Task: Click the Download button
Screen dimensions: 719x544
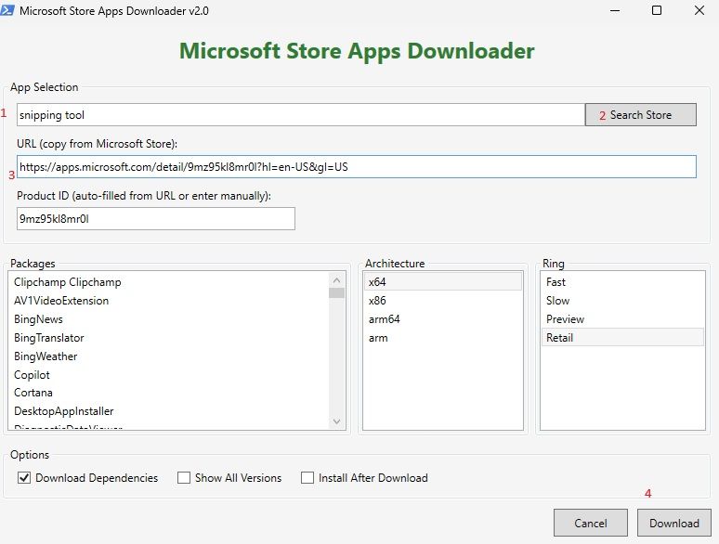Action: [673, 523]
